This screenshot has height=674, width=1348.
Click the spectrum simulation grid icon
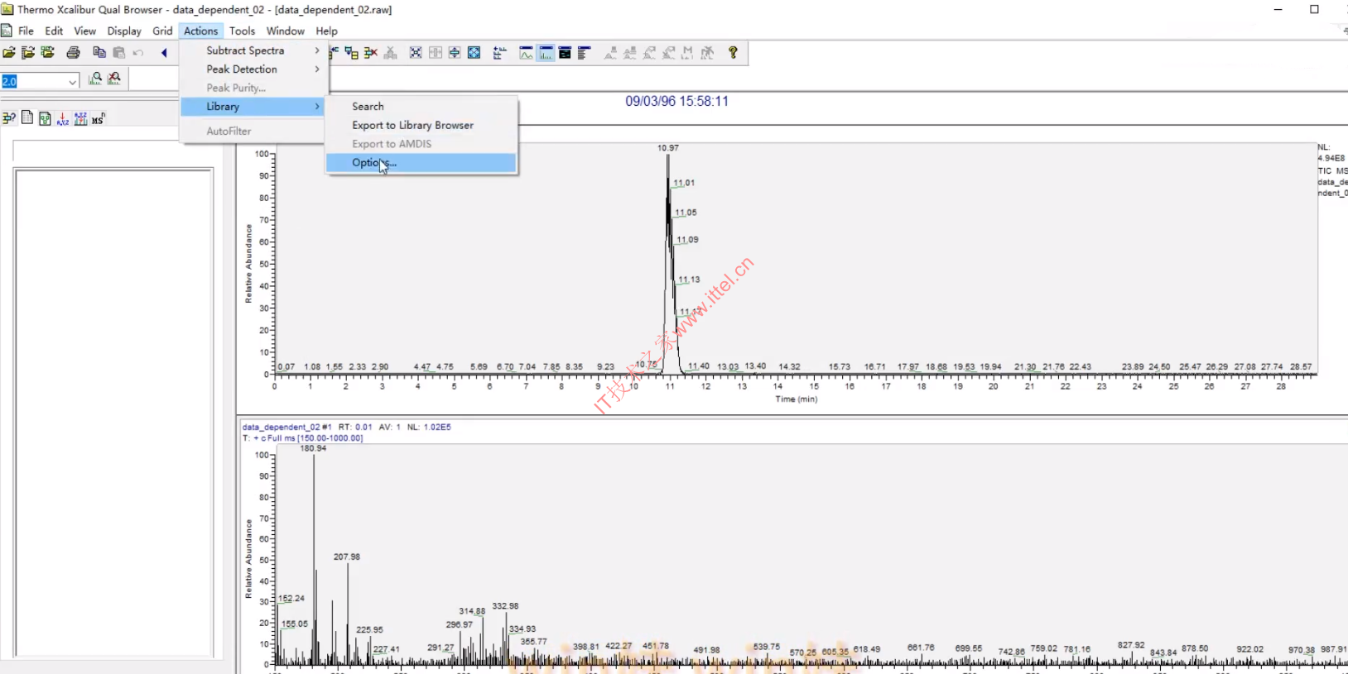point(80,118)
